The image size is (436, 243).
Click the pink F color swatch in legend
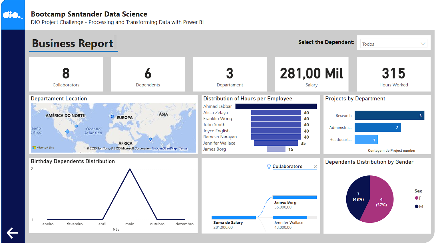416,198
